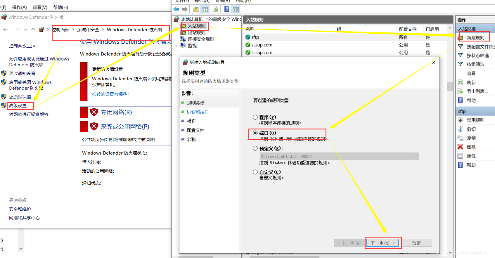Select the Program (程序) radio button

255,117
